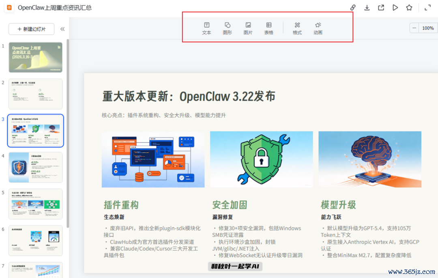Insert a table with 表格

(268, 28)
